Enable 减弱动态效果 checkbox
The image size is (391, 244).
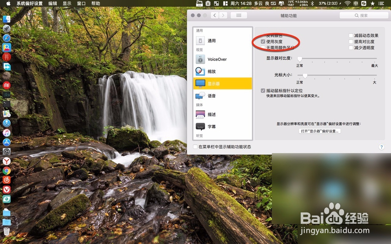351,36
